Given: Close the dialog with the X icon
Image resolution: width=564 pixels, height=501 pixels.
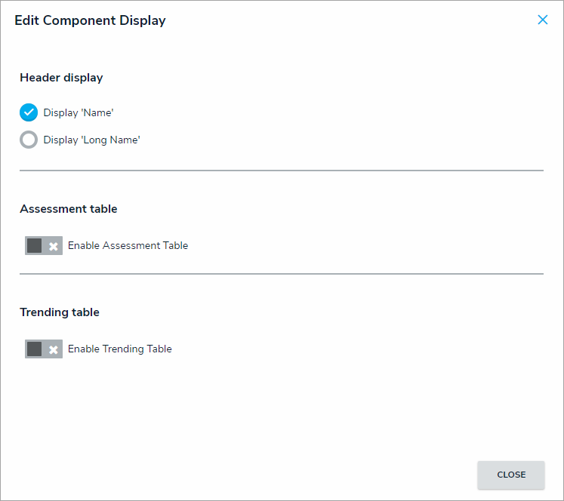Looking at the screenshot, I should pos(542,20).
